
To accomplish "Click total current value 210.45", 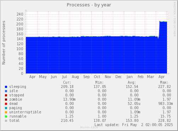I will point(67,120).
